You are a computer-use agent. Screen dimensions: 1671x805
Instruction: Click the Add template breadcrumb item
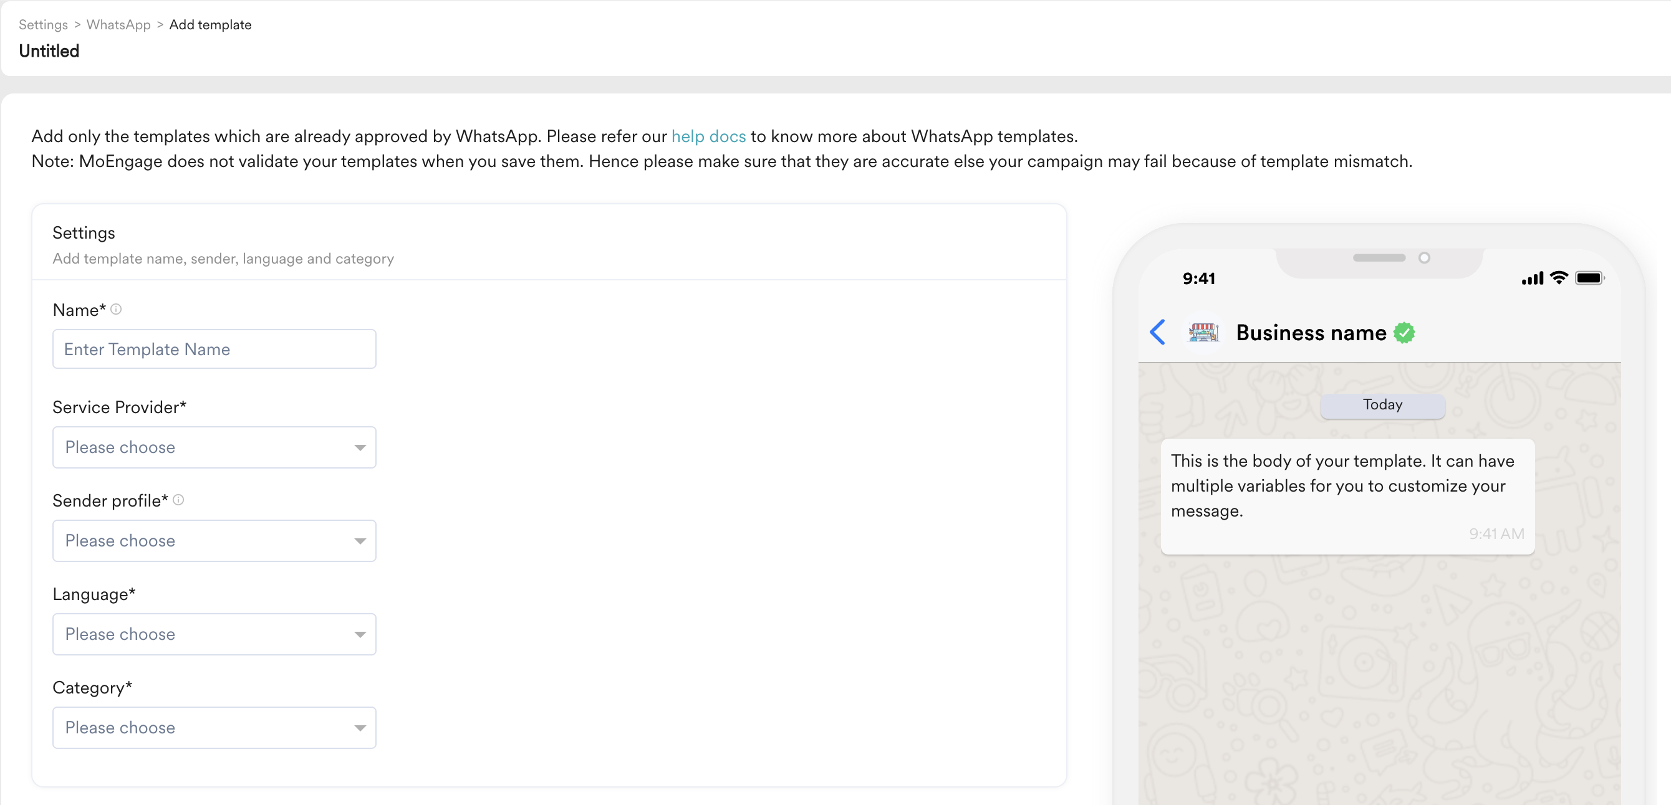(x=210, y=25)
